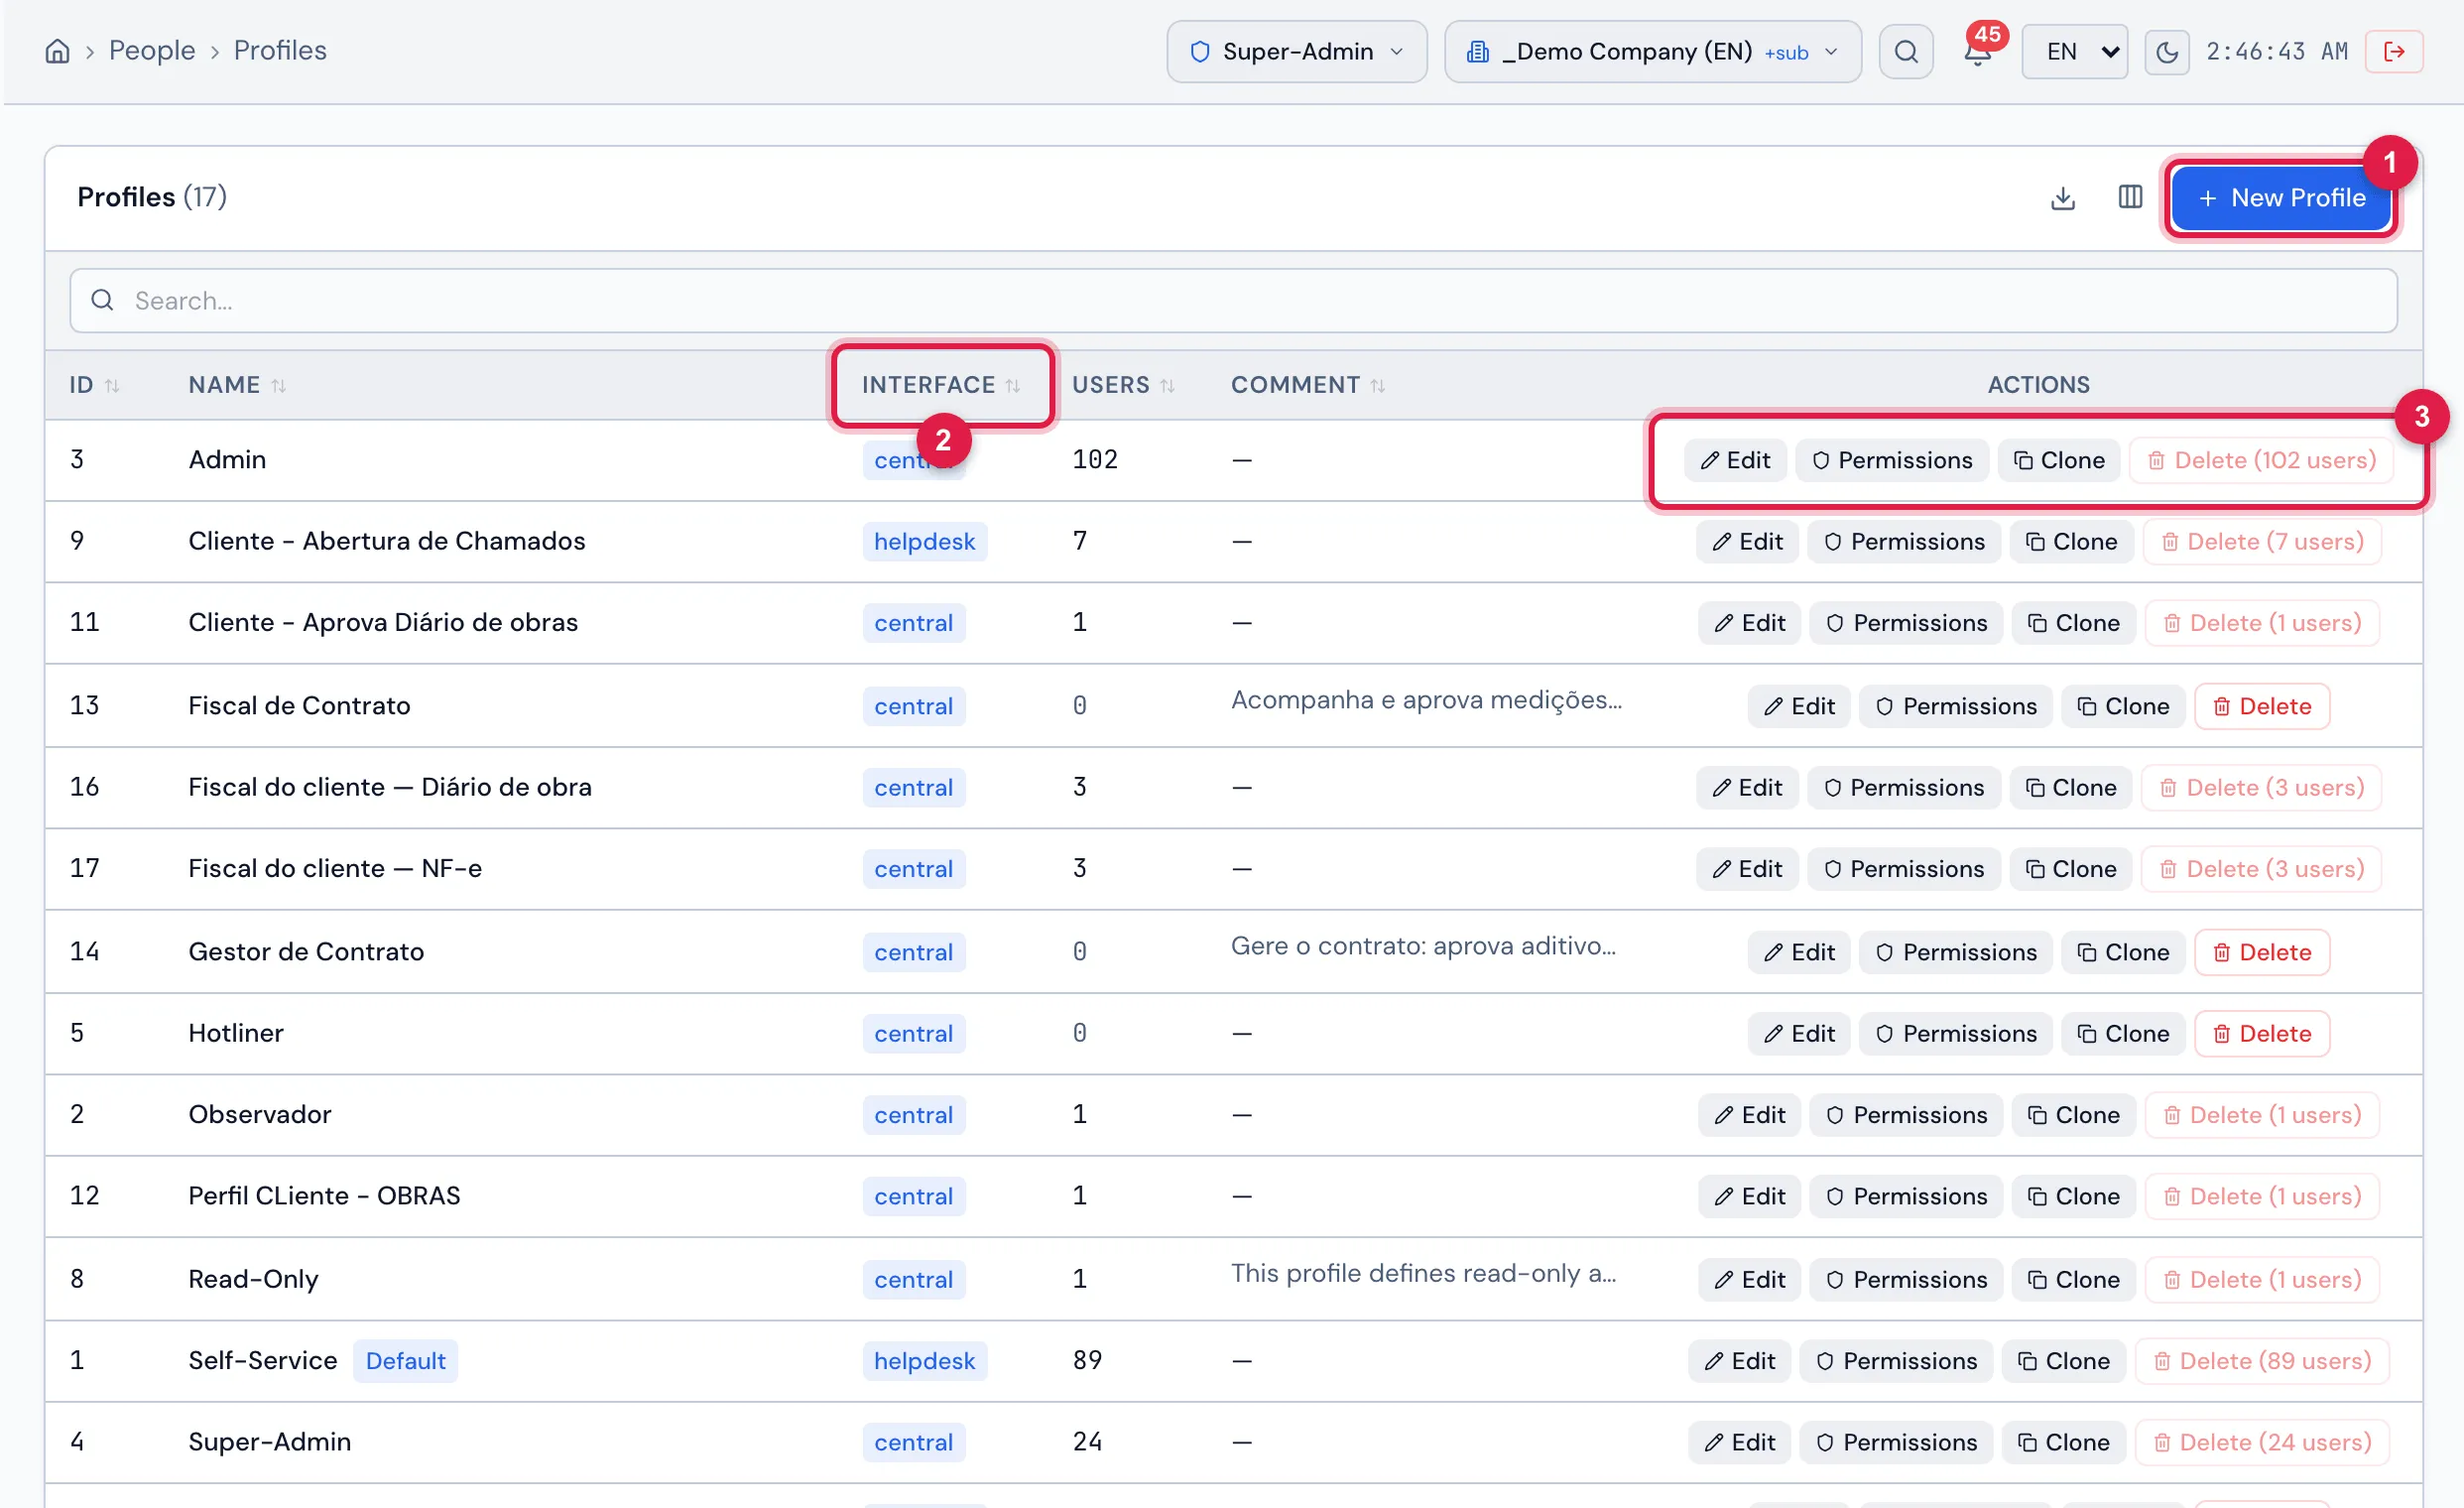The height and width of the screenshot is (1508, 2464).
Task: Go to the home icon in breadcrumb
Action: (x=57, y=51)
